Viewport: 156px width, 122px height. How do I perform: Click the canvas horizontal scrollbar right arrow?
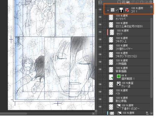click(x=93, y=114)
